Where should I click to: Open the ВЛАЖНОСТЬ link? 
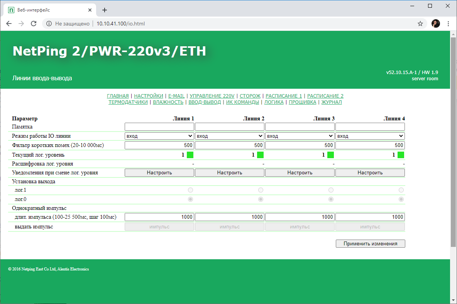168,102
